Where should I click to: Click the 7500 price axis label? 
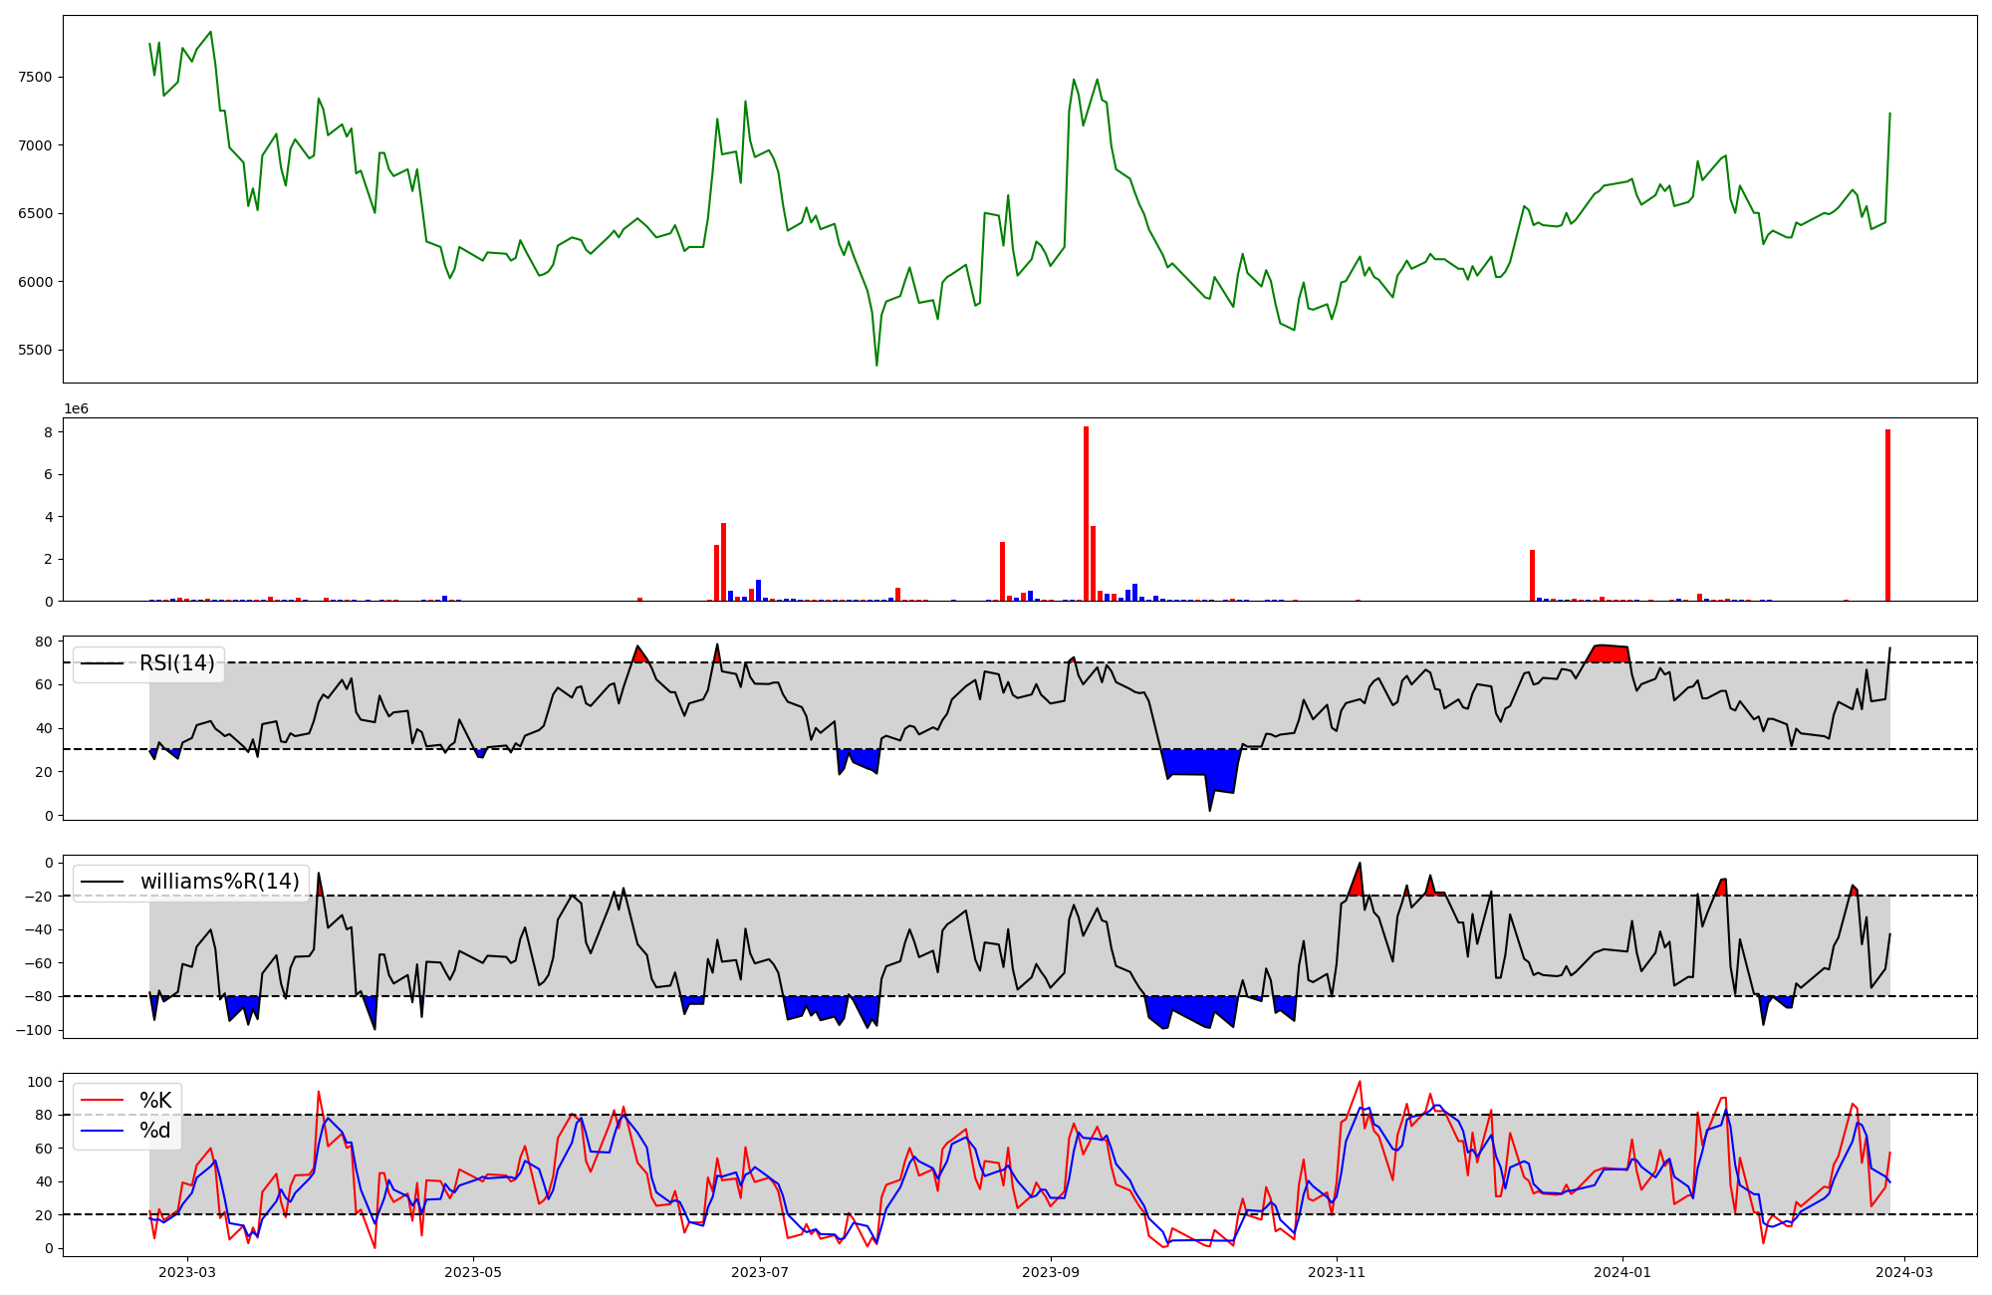tap(36, 77)
